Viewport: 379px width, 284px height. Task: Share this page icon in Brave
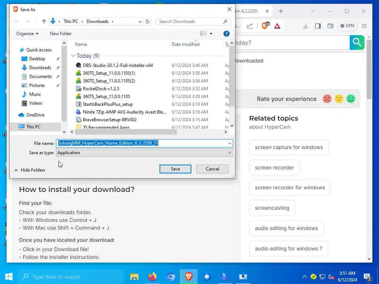pyautogui.click(x=250, y=26)
